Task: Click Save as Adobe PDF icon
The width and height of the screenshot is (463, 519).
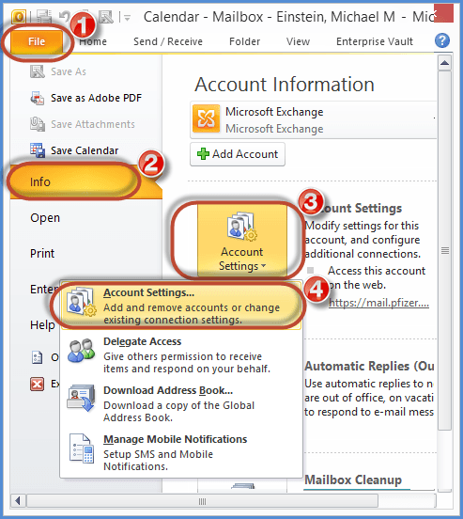Action: tap(38, 98)
